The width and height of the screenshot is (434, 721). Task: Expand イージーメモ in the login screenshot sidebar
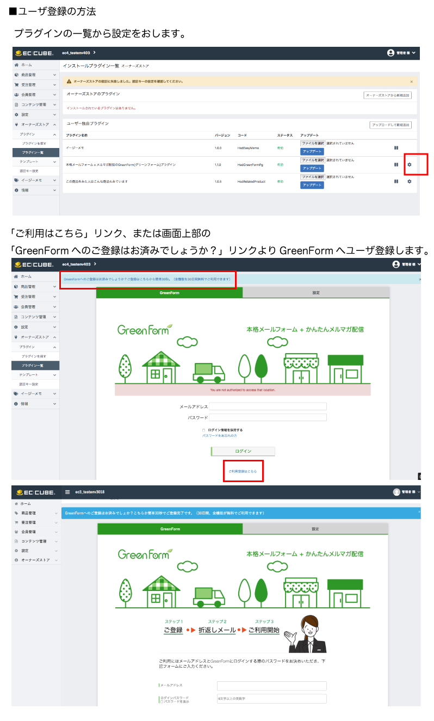click(35, 393)
